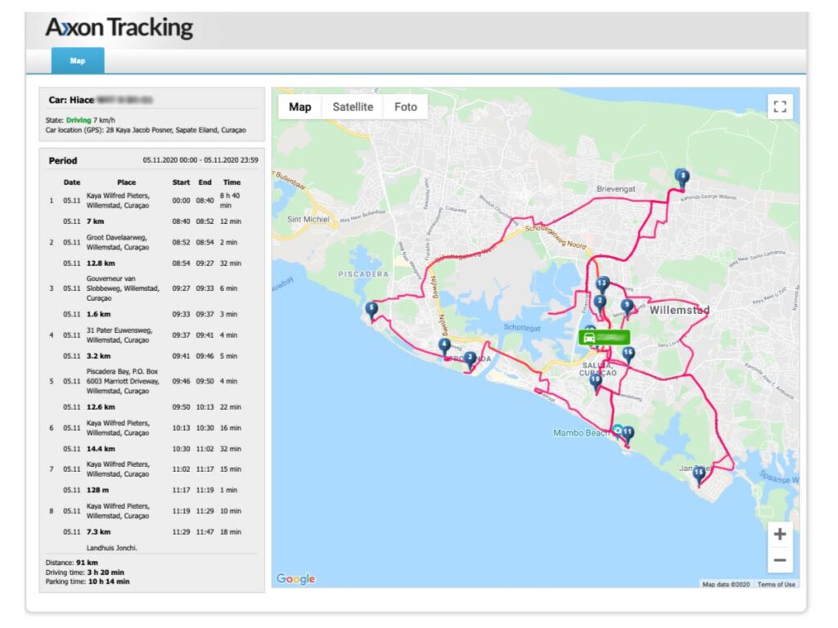Click the green car location marker

point(604,338)
